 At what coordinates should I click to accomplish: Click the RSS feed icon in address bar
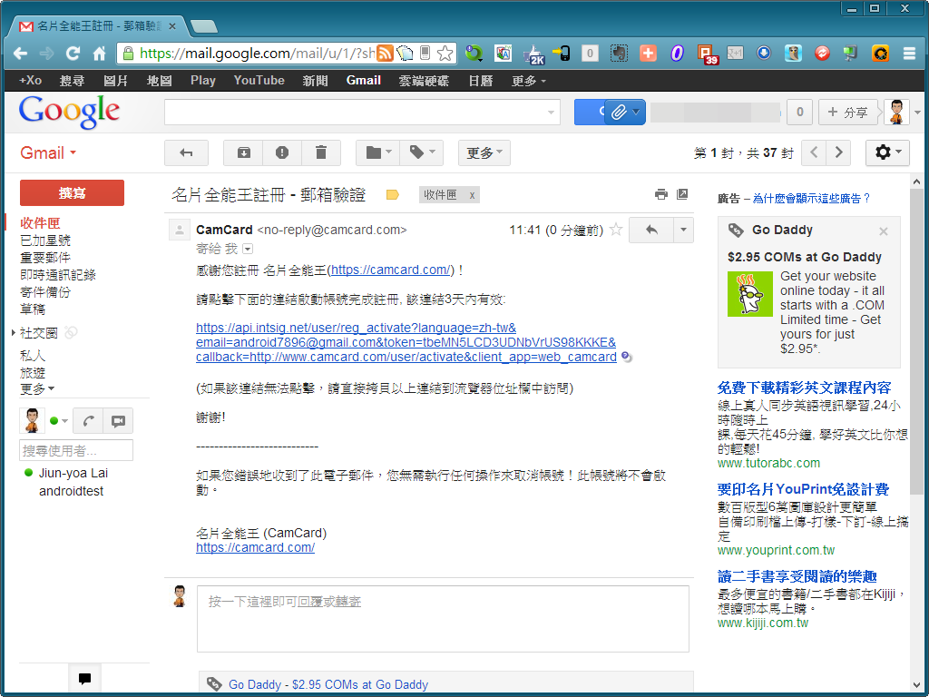(385, 54)
